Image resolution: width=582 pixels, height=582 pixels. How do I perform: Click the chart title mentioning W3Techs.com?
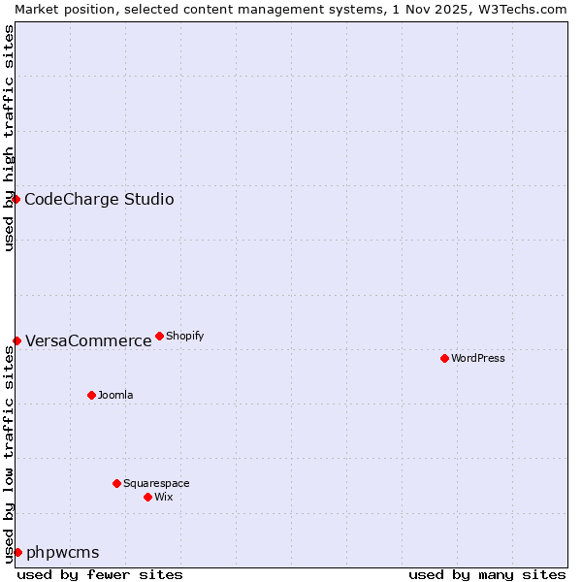click(291, 8)
